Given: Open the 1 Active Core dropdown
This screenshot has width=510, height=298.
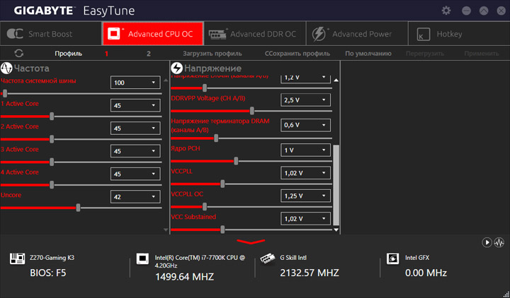Looking at the screenshot, I should pos(135,105).
